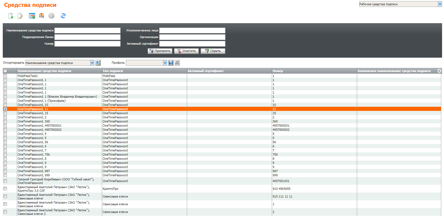The height and width of the screenshot is (216, 444).
Task: Select row OneTimePassword, 1 (Прокофьев)
Action: (x=222, y=101)
